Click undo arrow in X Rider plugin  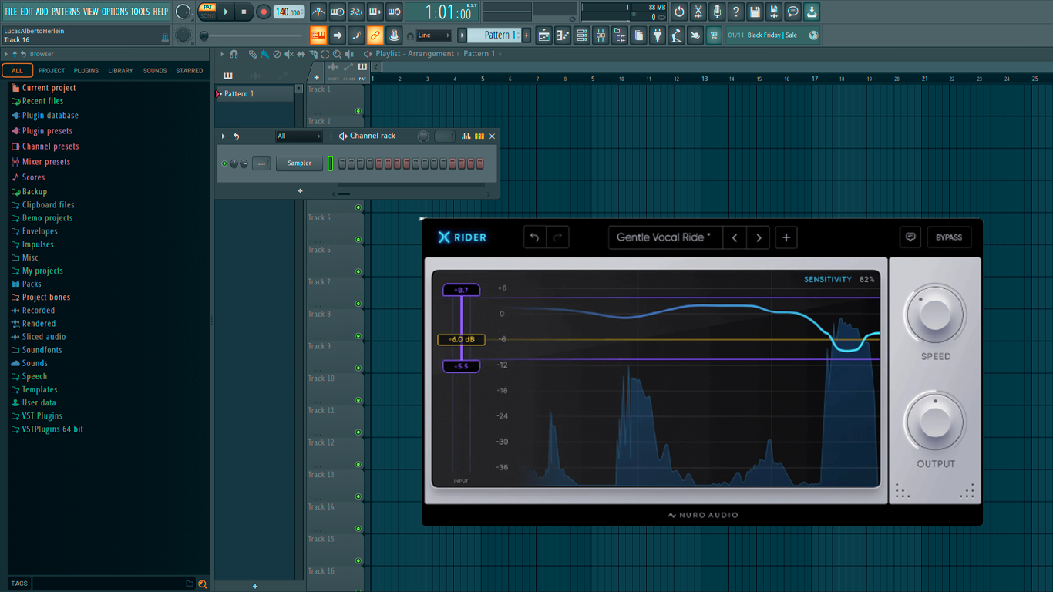tap(534, 237)
